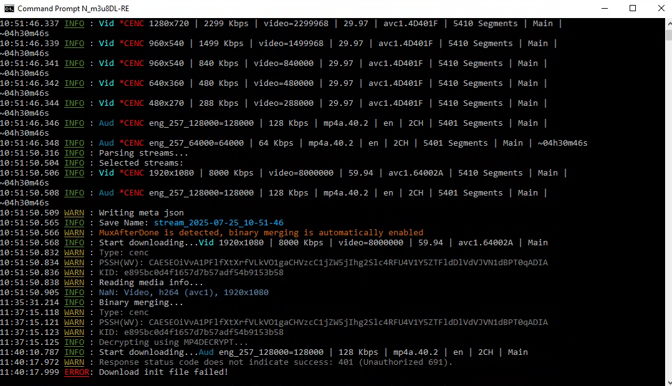Image resolution: width=672 pixels, height=386 pixels.
Task: Click KID value at 10:51:50.836
Action: [204, 273]
